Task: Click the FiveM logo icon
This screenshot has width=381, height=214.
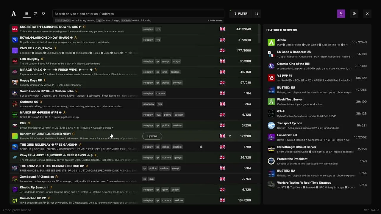Action: (x=14, y=14)
